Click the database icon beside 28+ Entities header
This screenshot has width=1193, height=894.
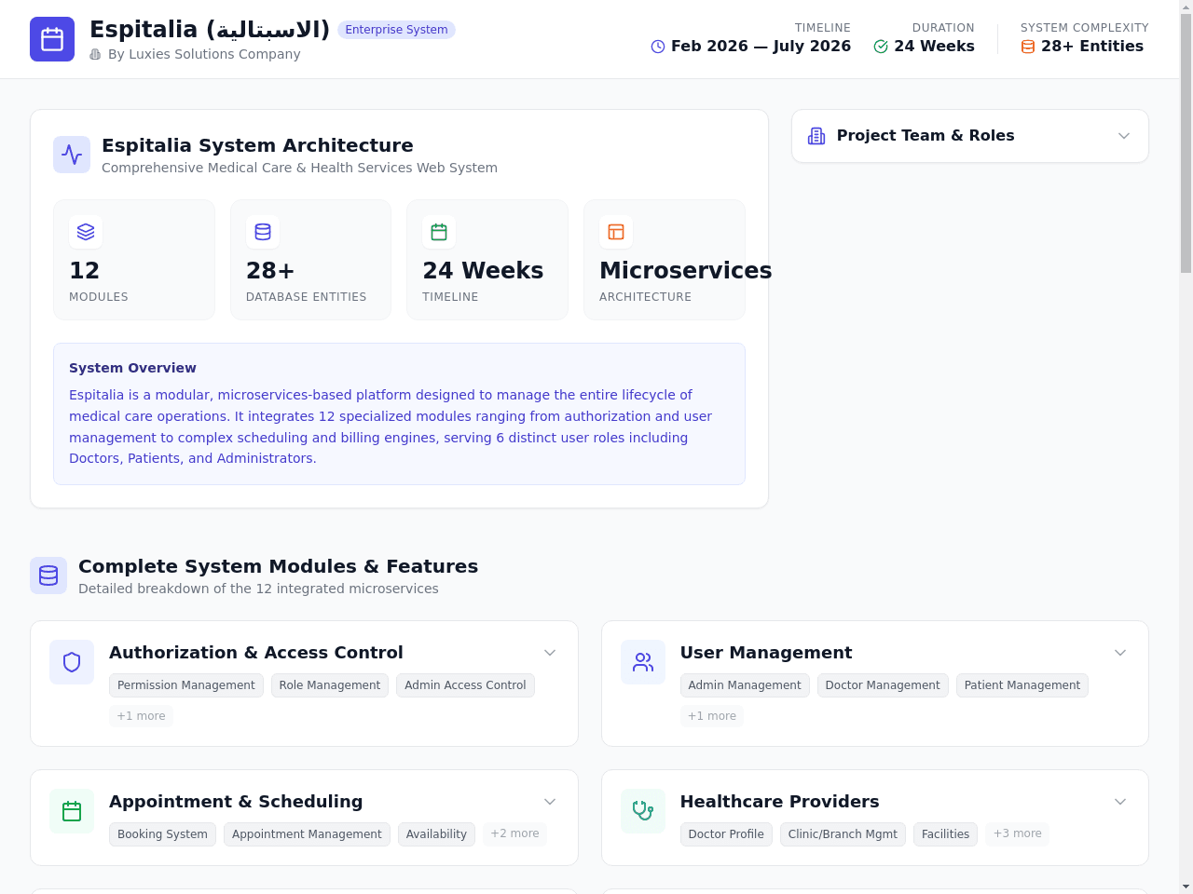click(x=1028, y=47)
